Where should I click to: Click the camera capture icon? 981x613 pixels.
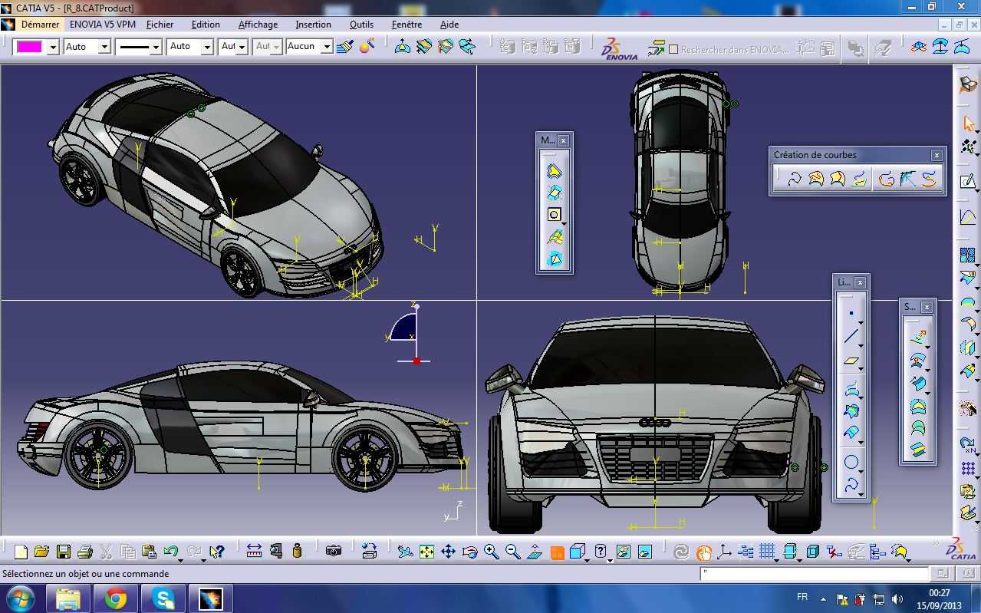click(x=333, y=551)
